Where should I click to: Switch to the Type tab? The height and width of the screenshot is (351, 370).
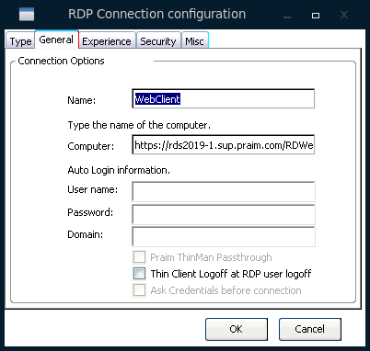pyautogui.click(x=20, y=40)
